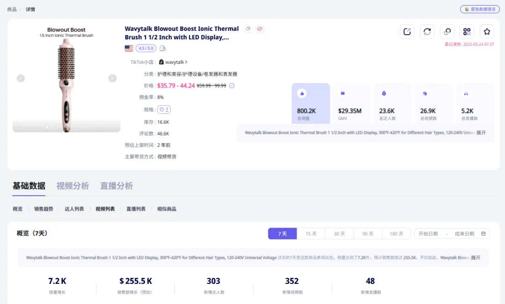The height and width of the screenshot is (304, 505).
Task: Open the QR code icon
Action: click(x=467, y=32)
